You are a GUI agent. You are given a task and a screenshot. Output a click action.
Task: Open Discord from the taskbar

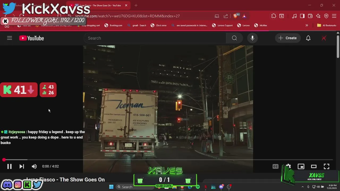click(x=221, y=187)
